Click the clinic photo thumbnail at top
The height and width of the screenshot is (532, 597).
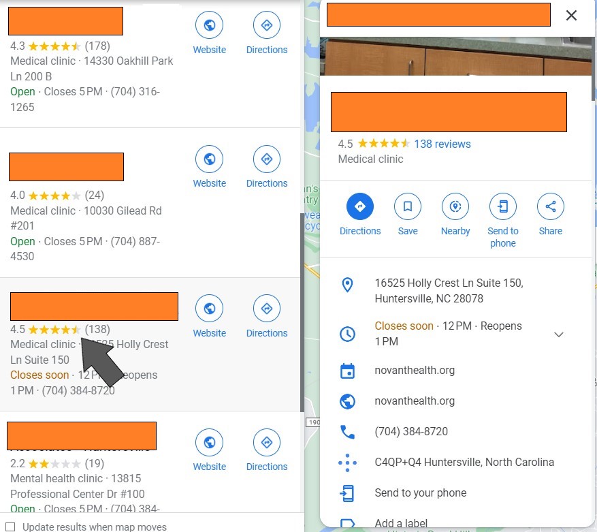tap(456, 56)
